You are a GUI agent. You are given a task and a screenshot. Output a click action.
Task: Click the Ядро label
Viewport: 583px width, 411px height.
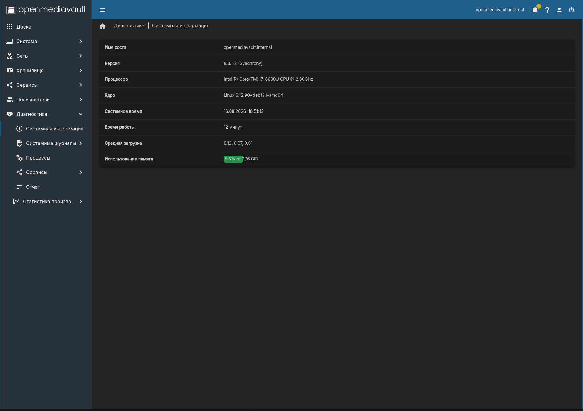(110, 95)
